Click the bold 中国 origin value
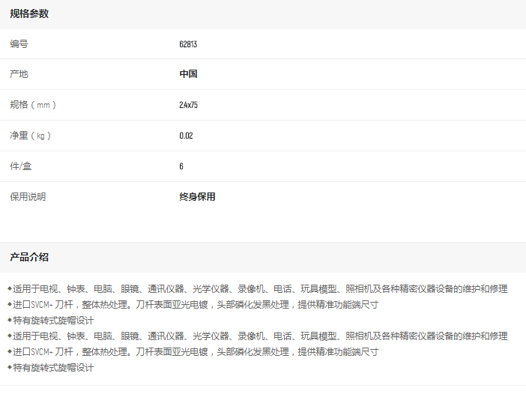Image resolution: width=526 pixels, height=403 pixels. pos(188,74)
